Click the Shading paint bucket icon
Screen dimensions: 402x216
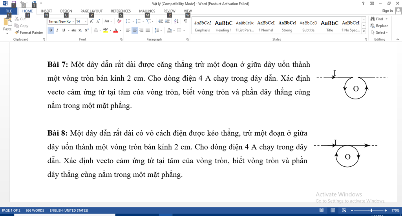[x=169, y=30]
